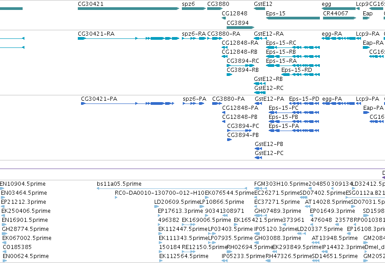The image size is (385, 263).
Task: Click the CG12848 gene label
Action: [x=234, y=14]
